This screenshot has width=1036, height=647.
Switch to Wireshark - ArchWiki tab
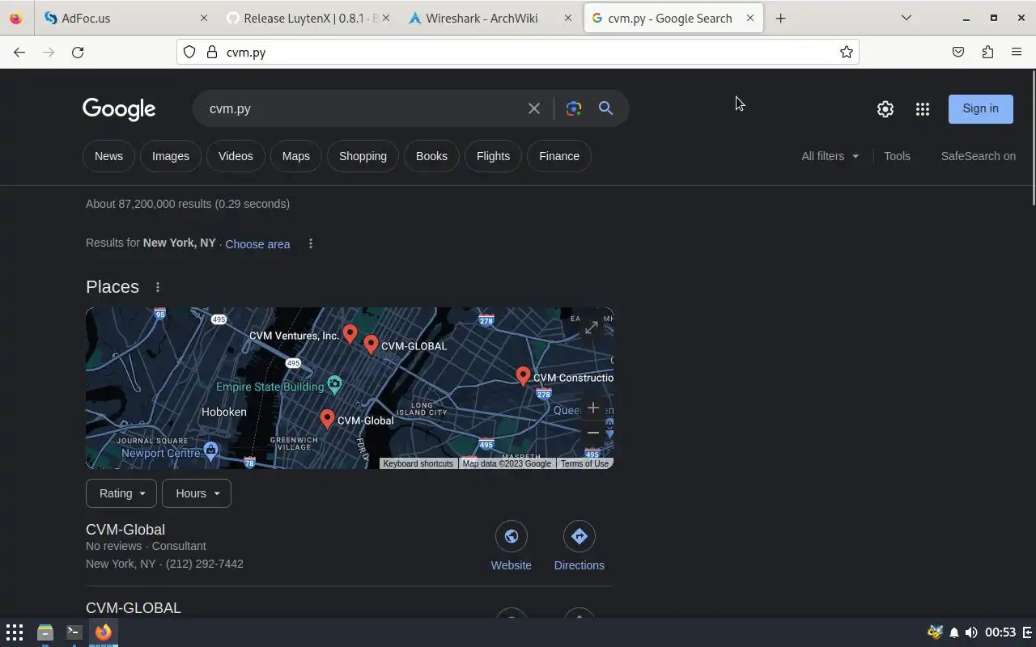point(490,18)
